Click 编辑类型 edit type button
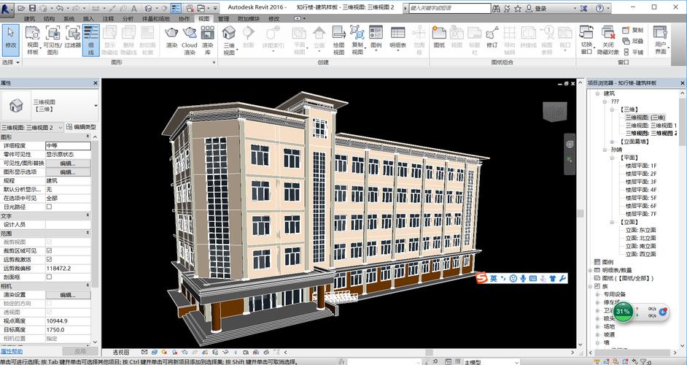This screenshot has width=687, height=365. (x=82, y=127)
